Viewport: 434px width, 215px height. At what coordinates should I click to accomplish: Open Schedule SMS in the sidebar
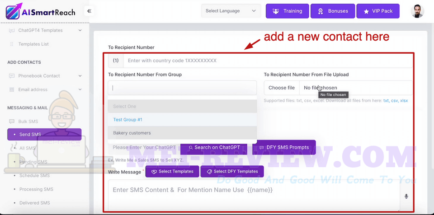tap(35, 175)
